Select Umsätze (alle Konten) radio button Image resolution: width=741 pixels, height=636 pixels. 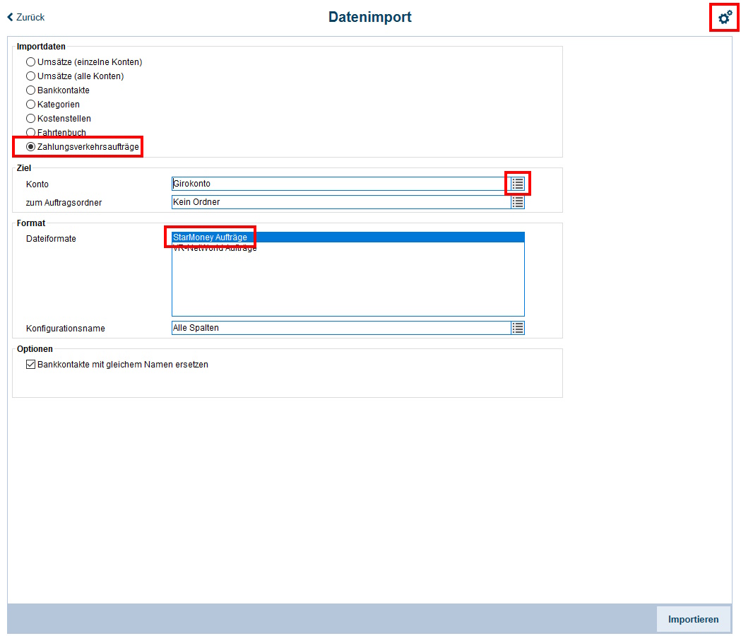pyautogui.click(x=30, y=76)
